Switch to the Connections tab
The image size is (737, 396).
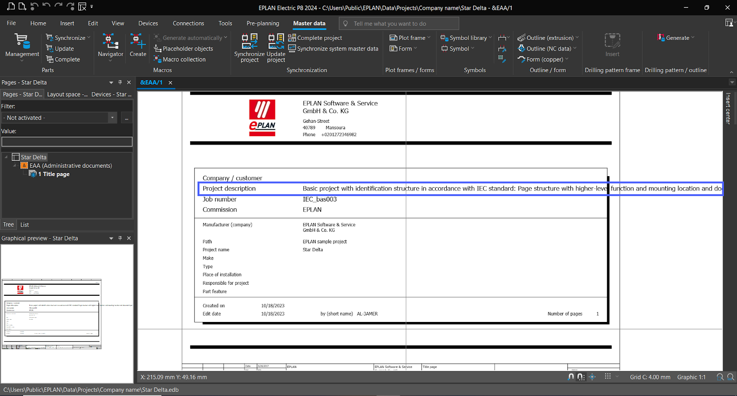188,23
